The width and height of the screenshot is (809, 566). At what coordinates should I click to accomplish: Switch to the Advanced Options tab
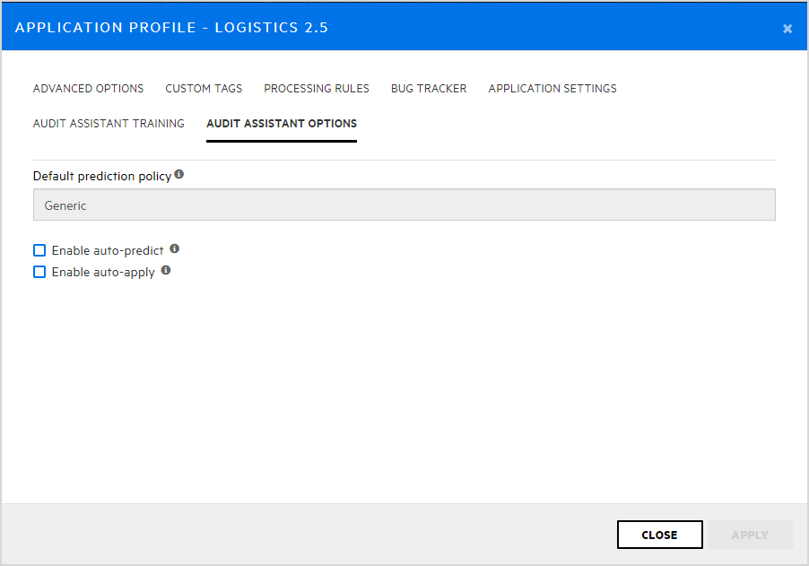point(88,89)
